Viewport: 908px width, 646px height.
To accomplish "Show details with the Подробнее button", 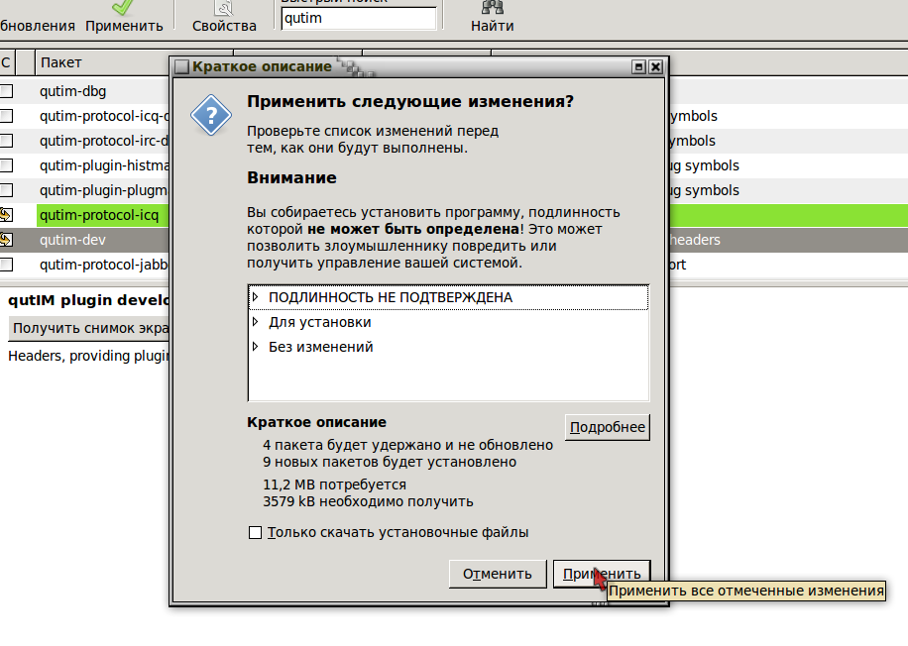I will tap(608, 427).
